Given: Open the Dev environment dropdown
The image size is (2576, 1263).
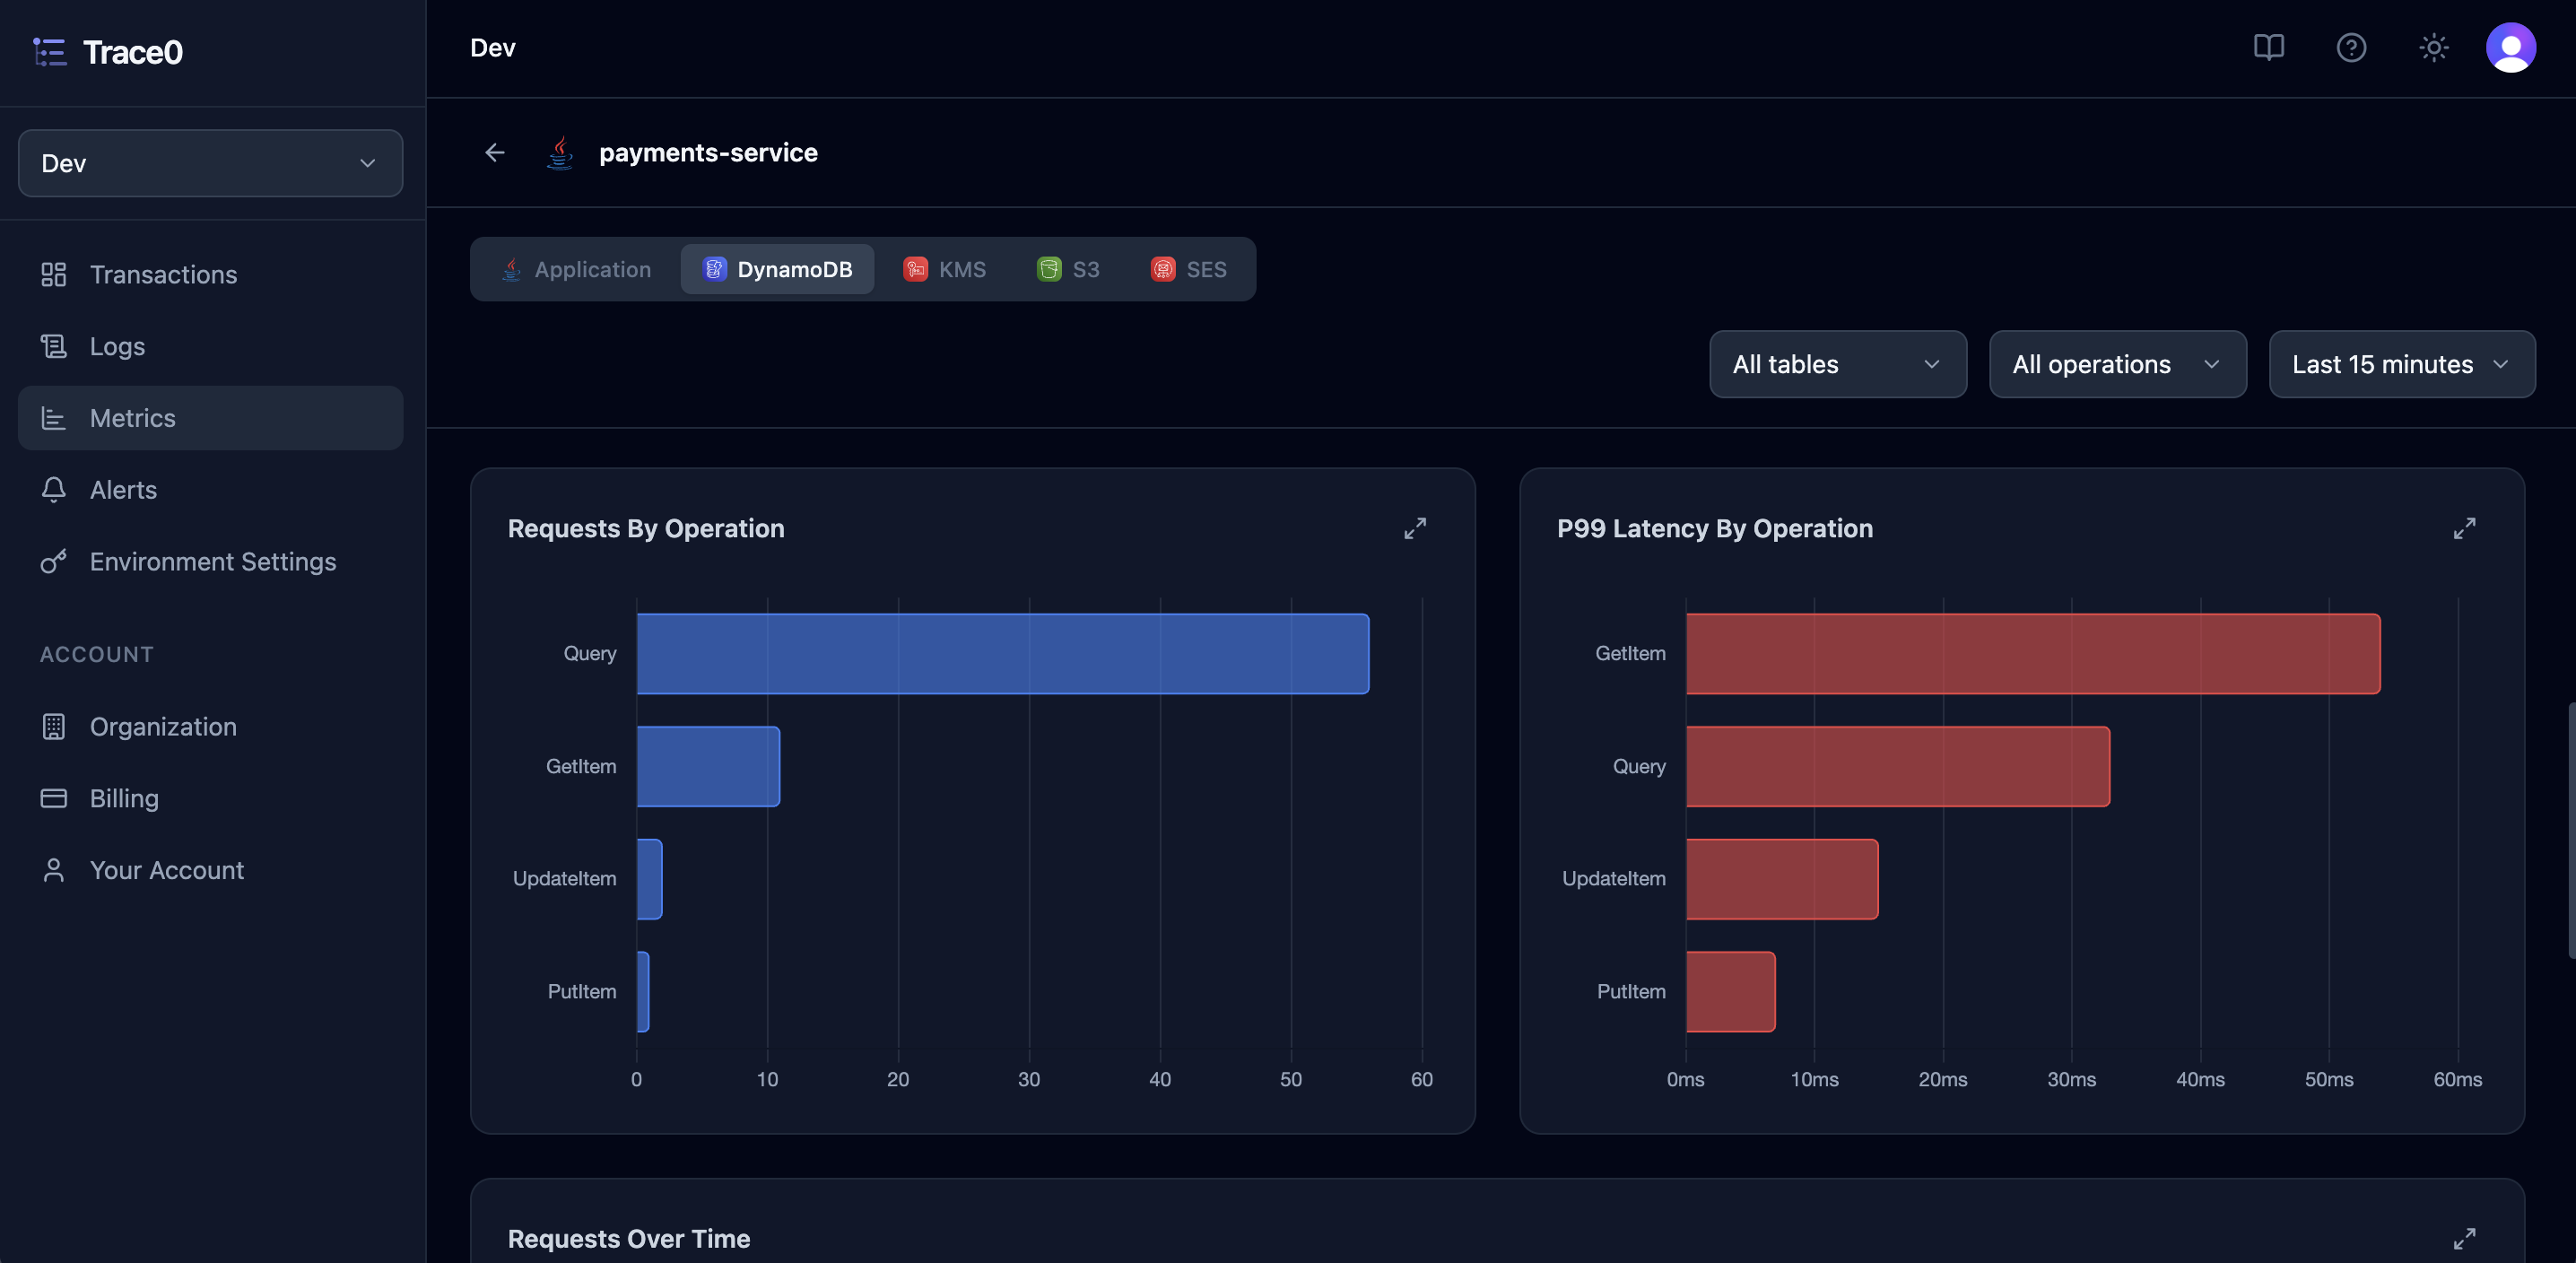Looking at the screenshot, I should coord(210,163).
